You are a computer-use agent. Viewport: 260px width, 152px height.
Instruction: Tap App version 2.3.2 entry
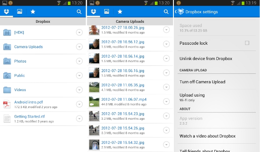(217, 121)
